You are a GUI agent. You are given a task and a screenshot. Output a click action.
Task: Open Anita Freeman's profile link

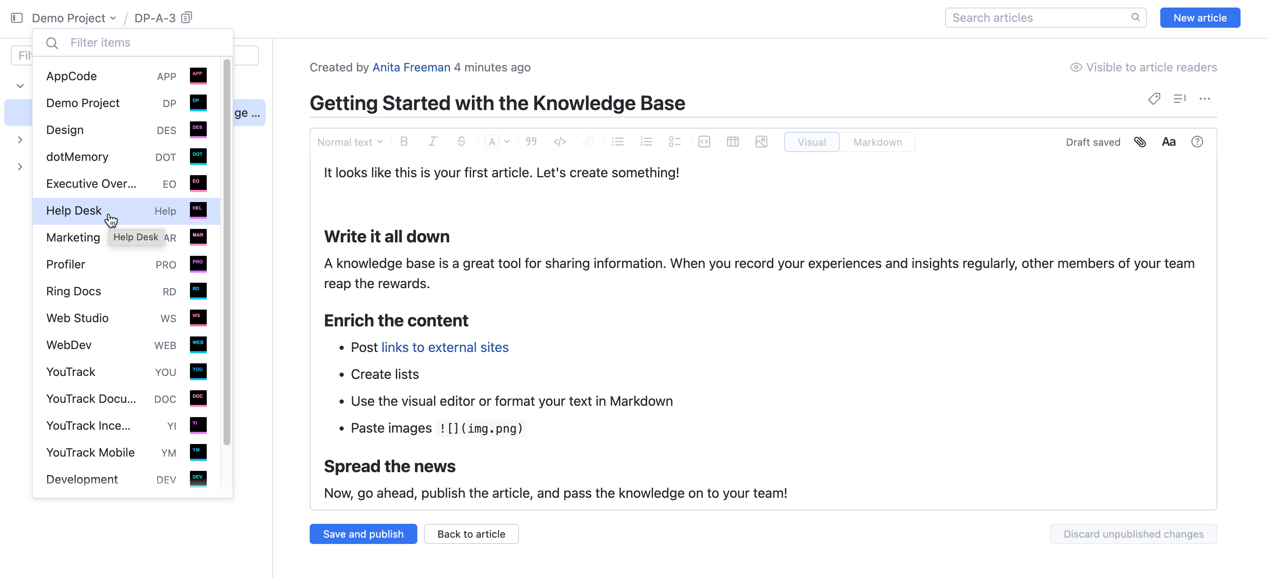click(x=411, y=67)
